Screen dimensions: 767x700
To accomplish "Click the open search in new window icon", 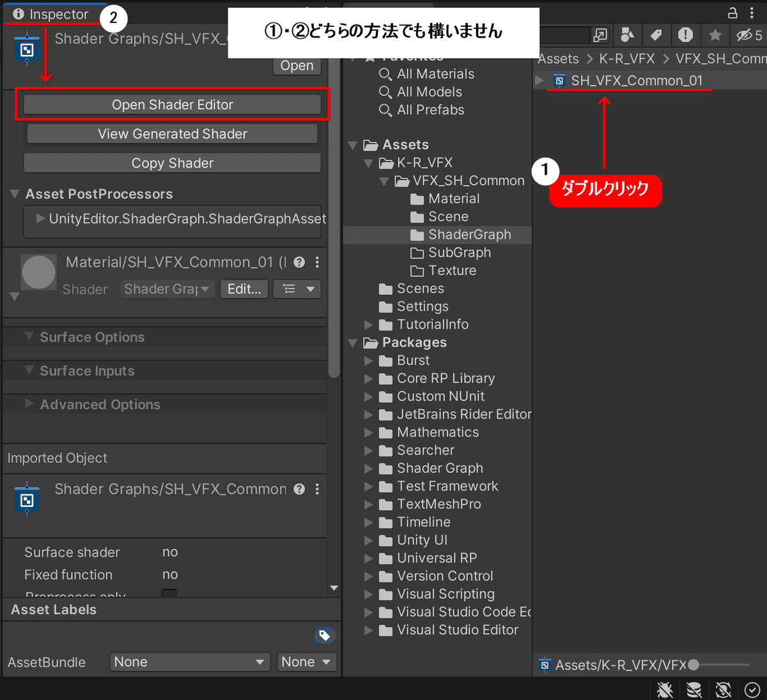I will click(600, 35).
